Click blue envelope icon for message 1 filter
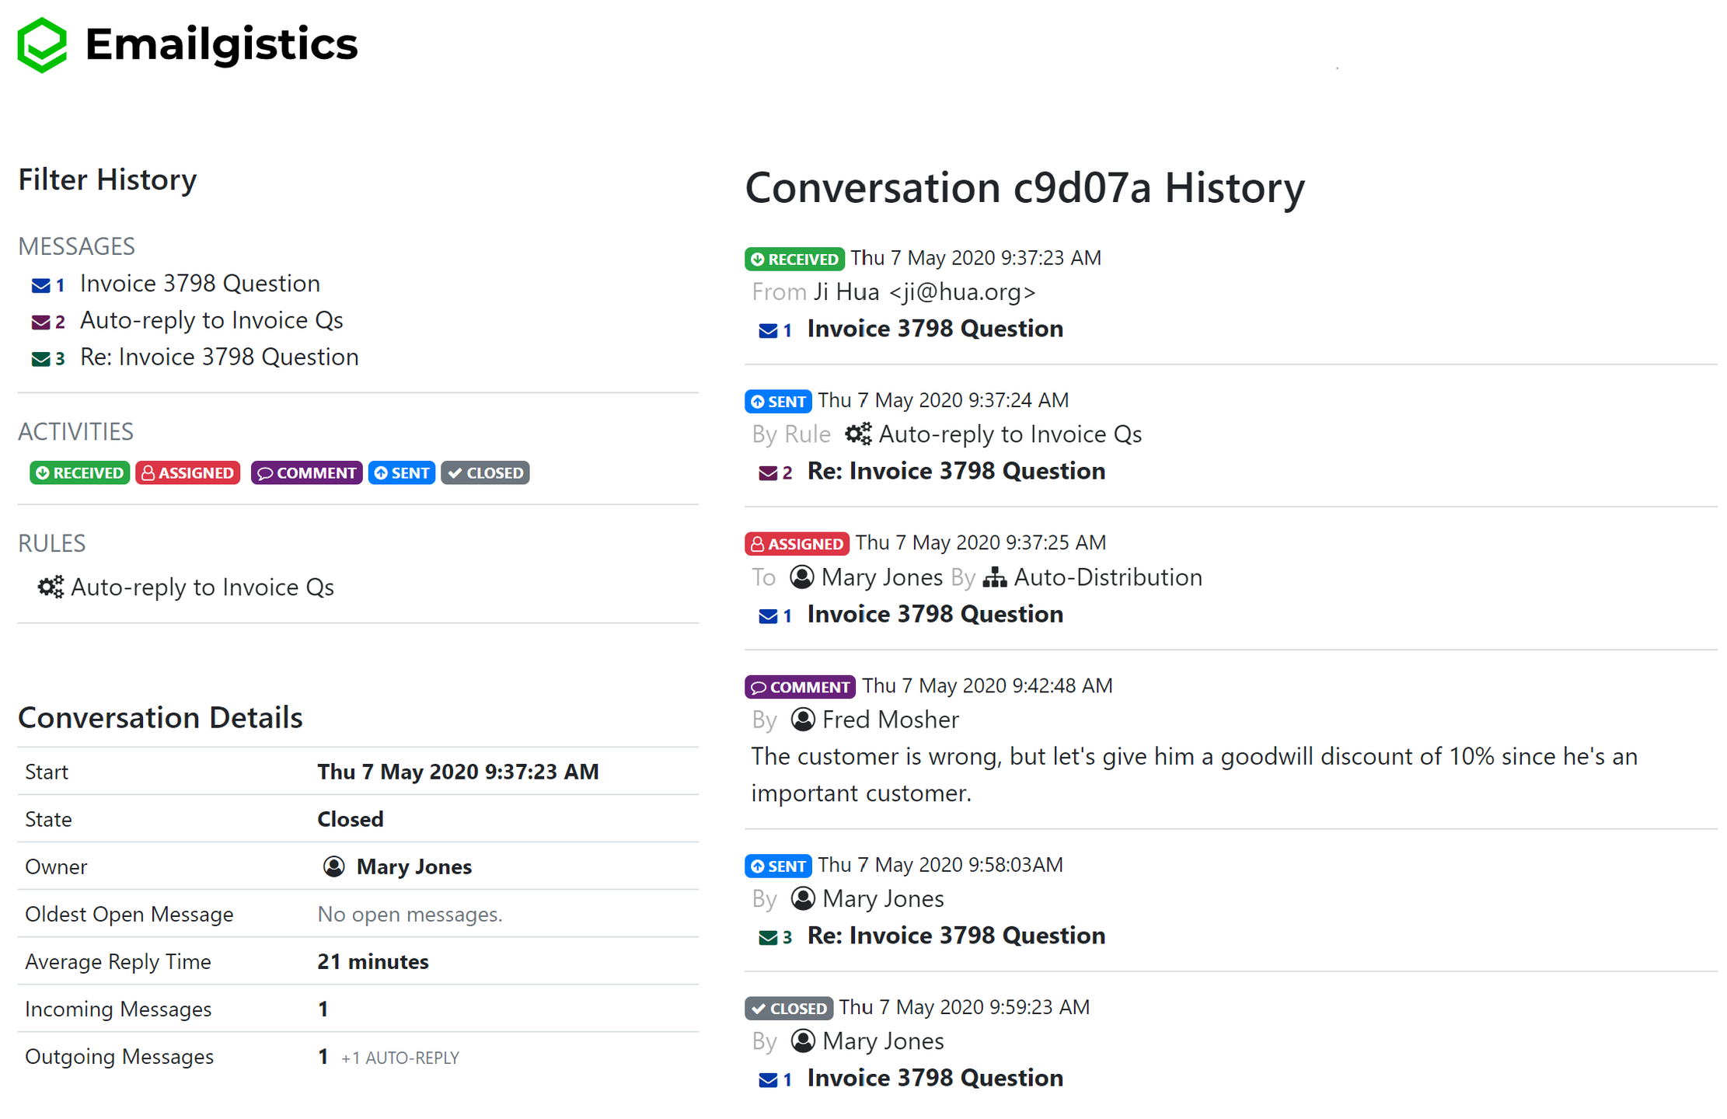1727x1119 pixels. click(41, 285)
